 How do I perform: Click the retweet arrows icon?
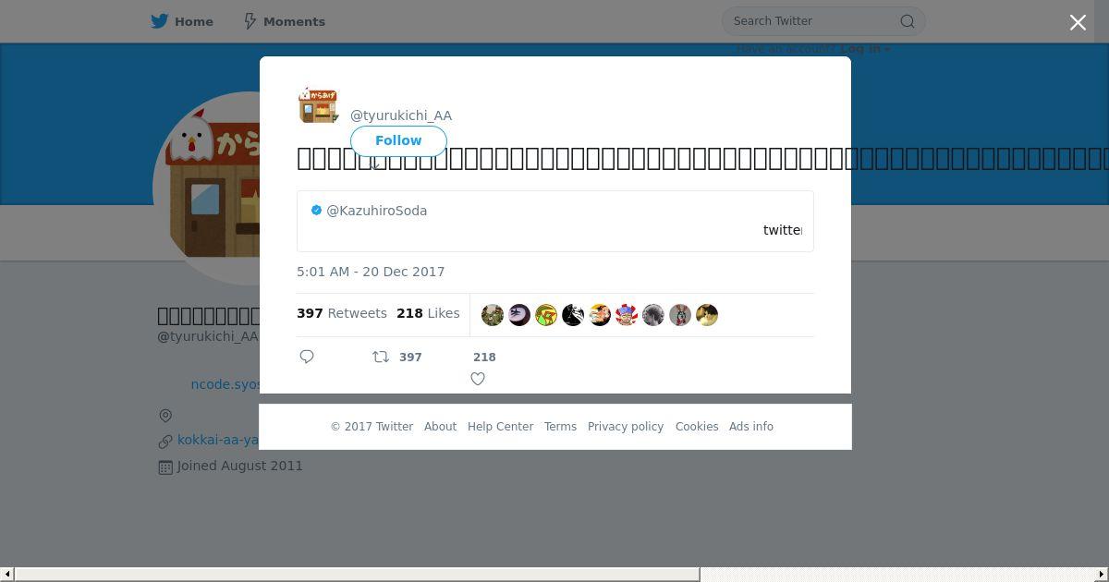pos(380,357)
